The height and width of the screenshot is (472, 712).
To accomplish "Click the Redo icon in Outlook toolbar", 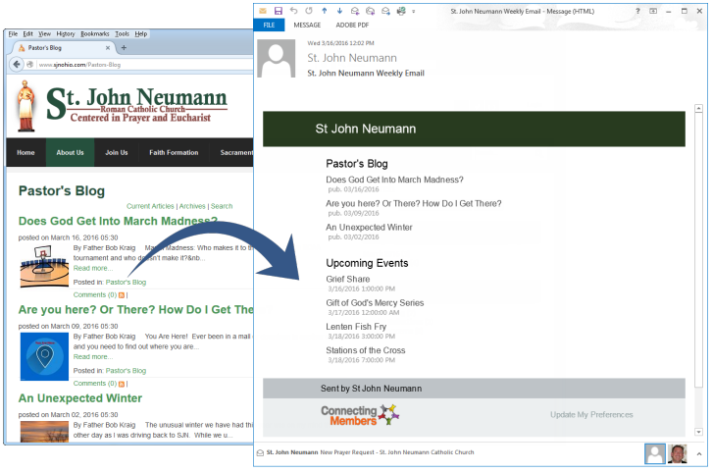I will click(309, 11).
